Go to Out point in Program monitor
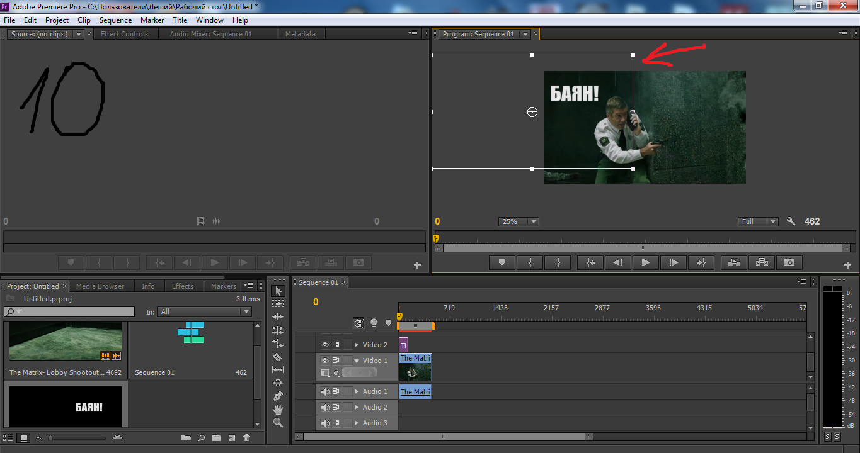This screenshot has width=860, height=453. (701, 262)
